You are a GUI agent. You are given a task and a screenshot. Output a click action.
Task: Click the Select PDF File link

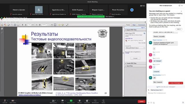point(129,38)
